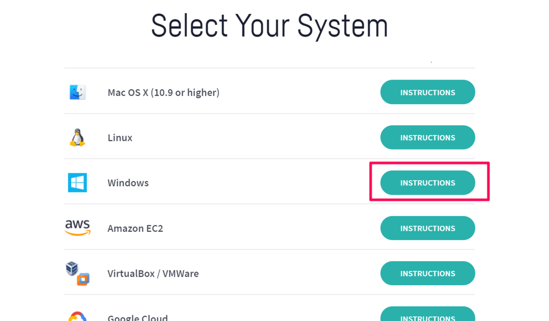Select the Linux text label
Screen dimensions: 549x321
pos(120,138)
